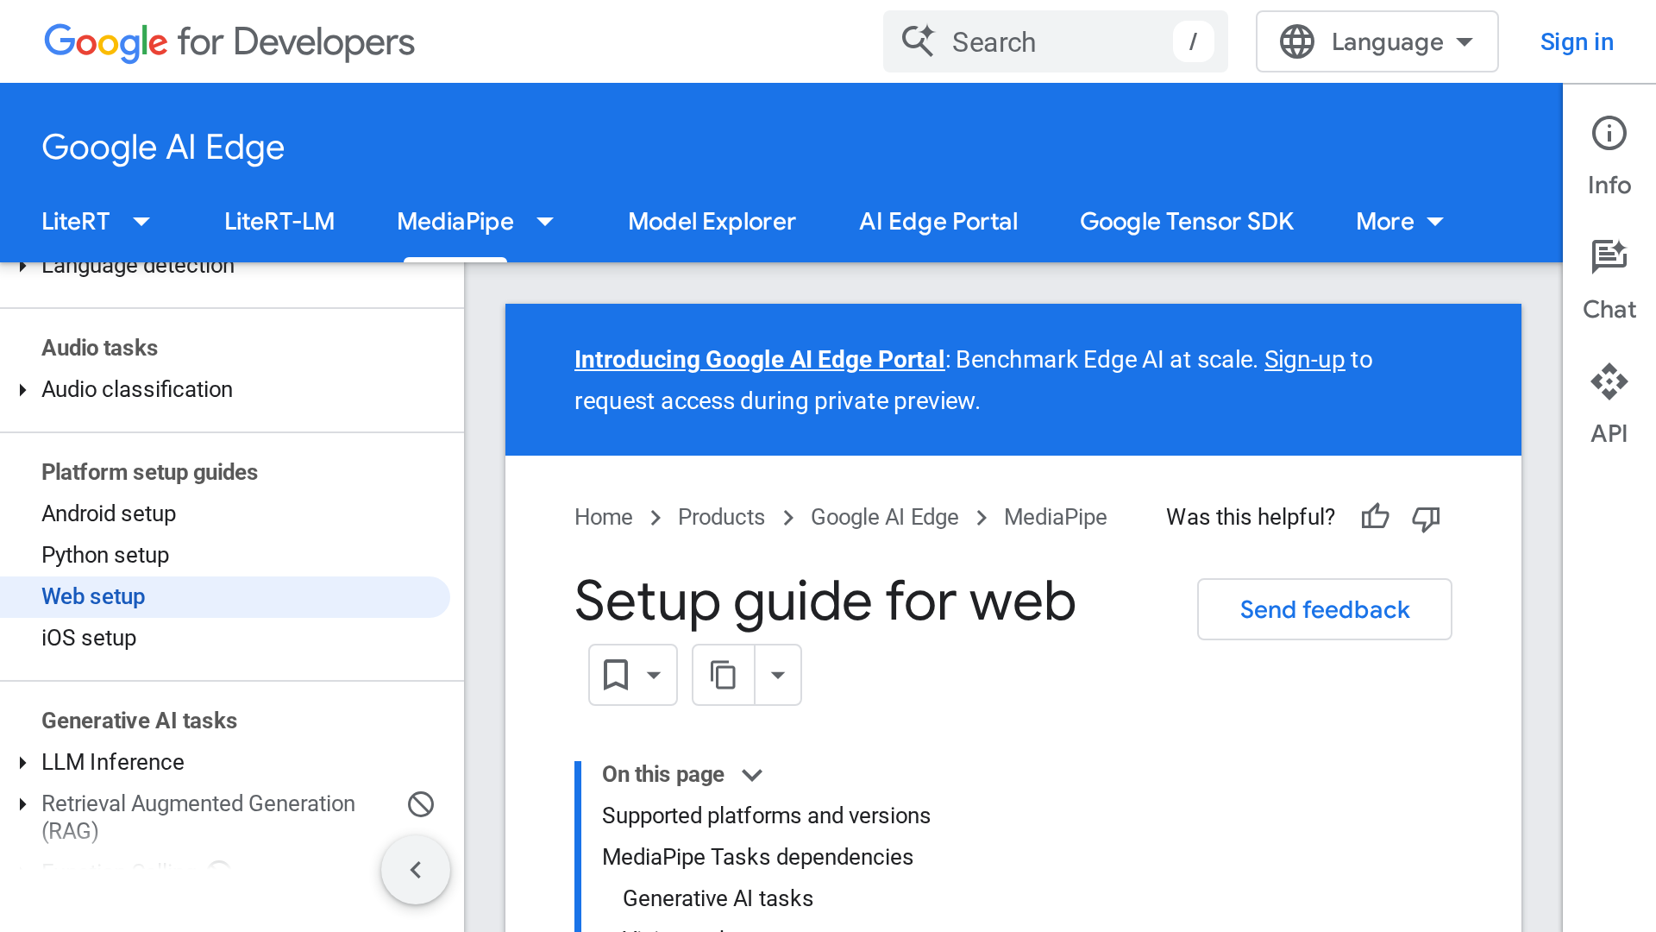Click the bookmark icon button
This screenshot has height=932, width=1656.
(632, 675)
